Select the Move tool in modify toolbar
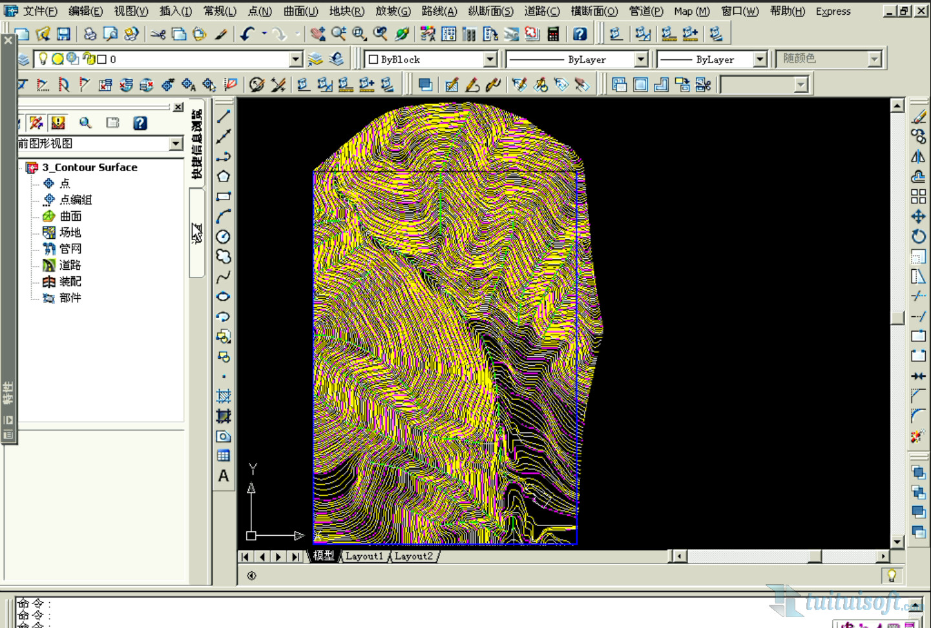 pos(918,216)
